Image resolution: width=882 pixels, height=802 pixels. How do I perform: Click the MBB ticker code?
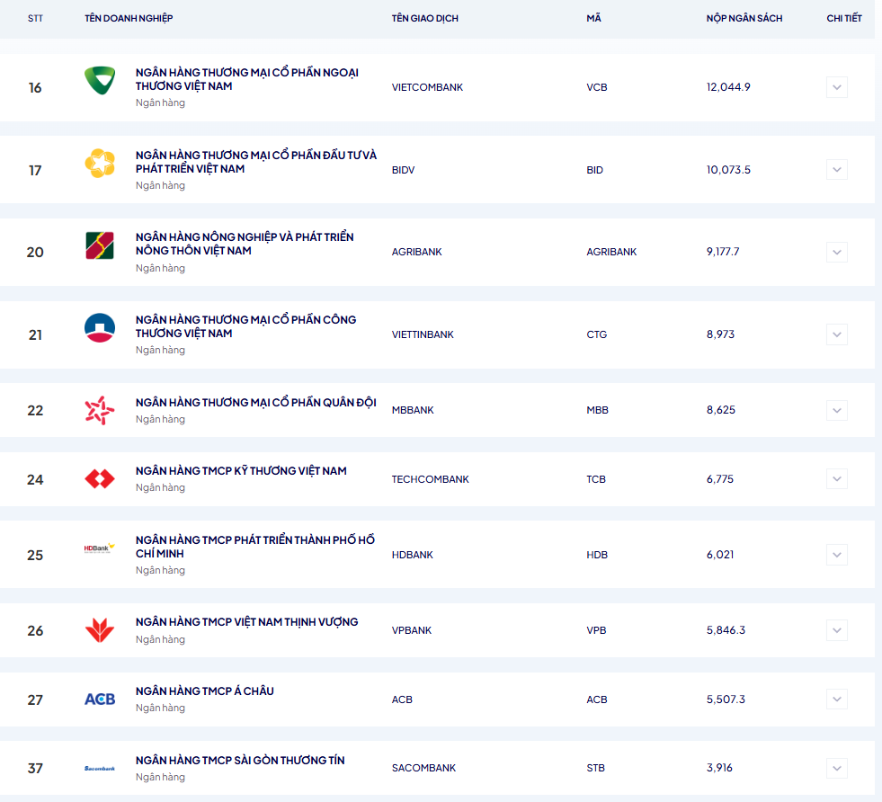coord(597,410)
